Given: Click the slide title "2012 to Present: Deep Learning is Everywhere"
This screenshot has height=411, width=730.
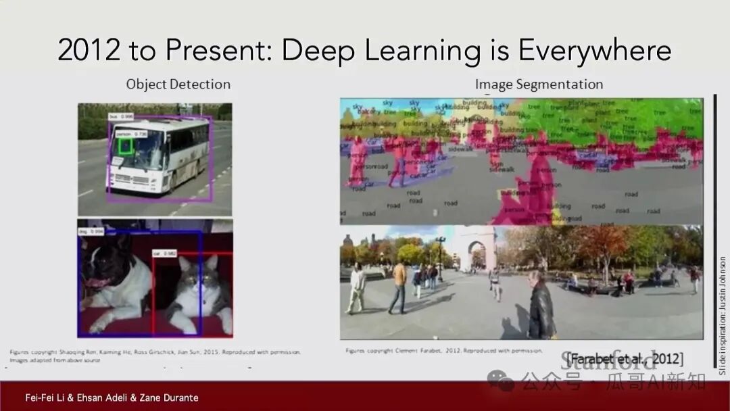Looking at the screenshot, I should (x=364, y=50).
